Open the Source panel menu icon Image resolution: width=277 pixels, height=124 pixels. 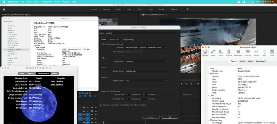tap(30, 15)
